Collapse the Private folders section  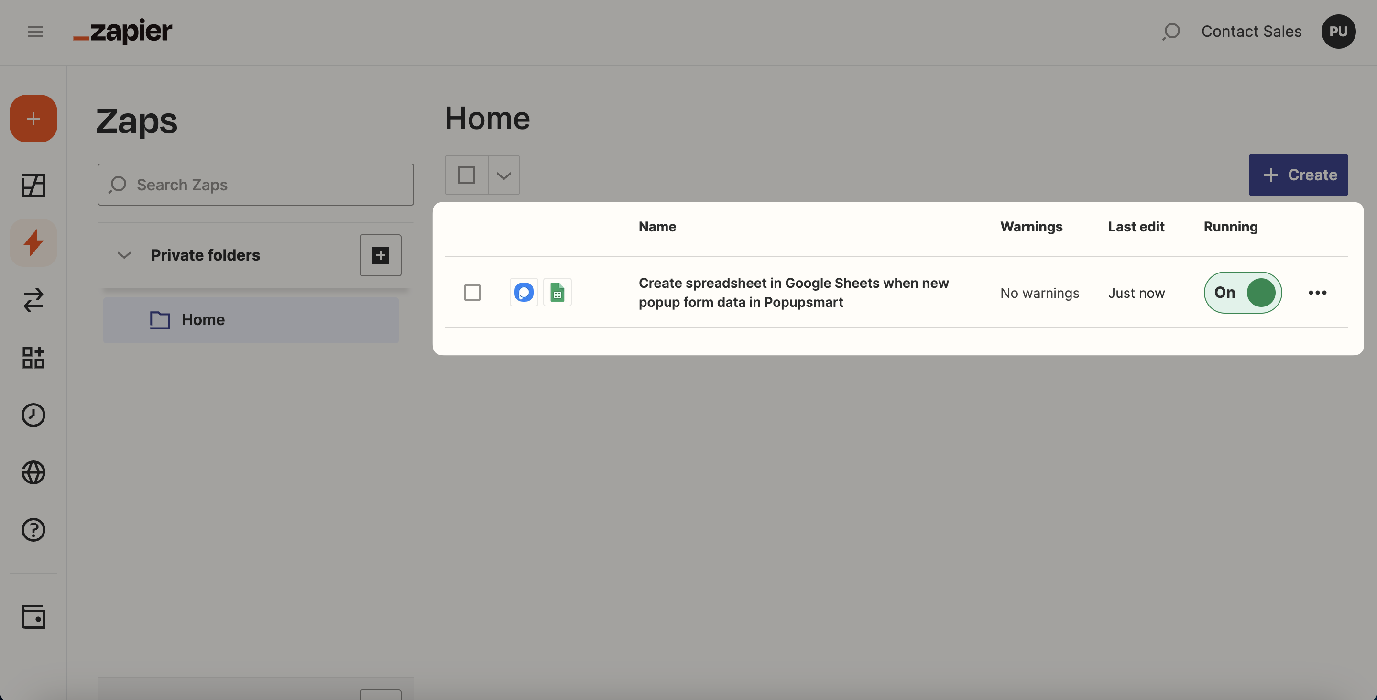coord(124,255)
